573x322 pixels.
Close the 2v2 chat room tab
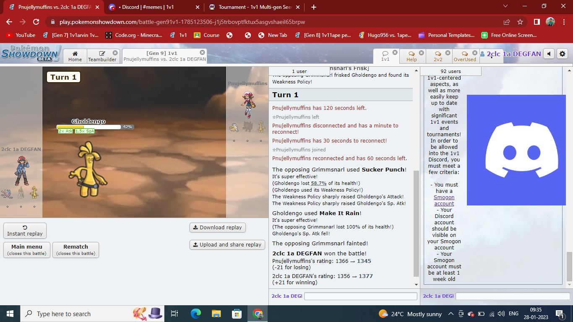(448, 53)
